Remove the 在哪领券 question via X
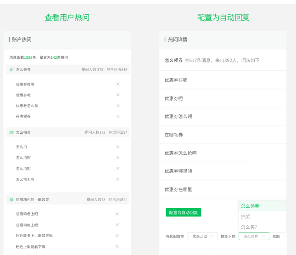 coord(118,116)
